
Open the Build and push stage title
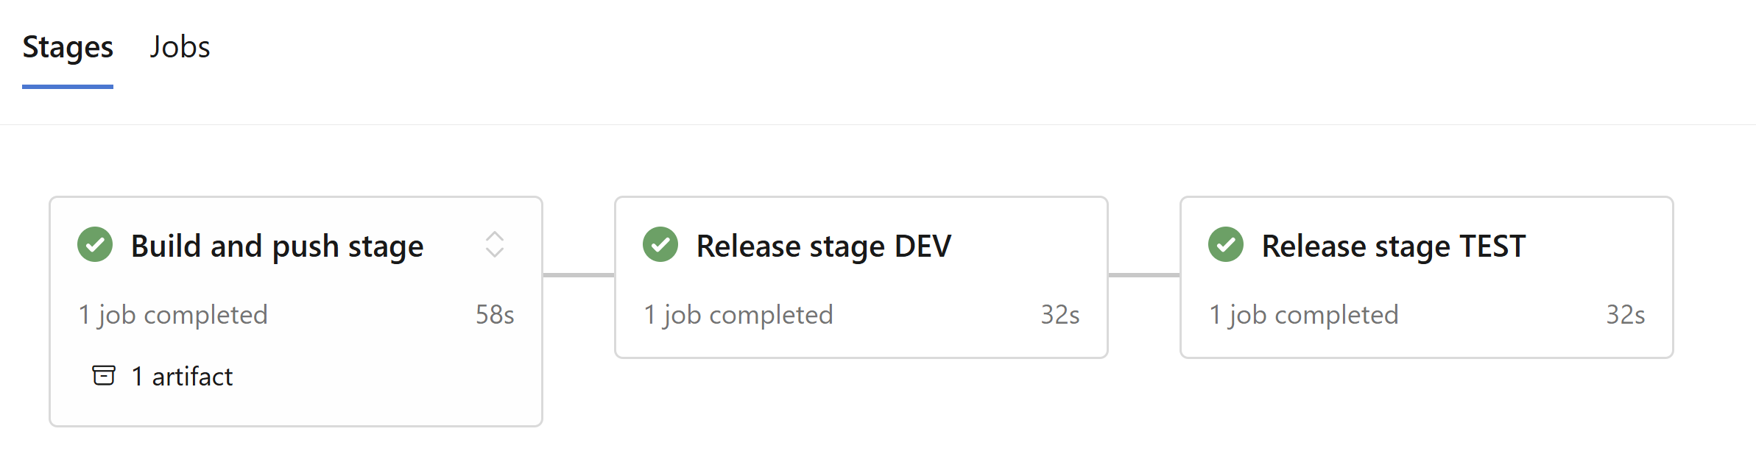point(278,246)
